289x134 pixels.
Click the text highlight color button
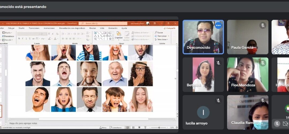click(50, 39)
